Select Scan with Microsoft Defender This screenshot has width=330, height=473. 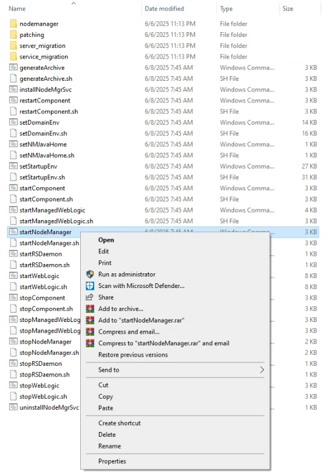(x=141, y=286)
